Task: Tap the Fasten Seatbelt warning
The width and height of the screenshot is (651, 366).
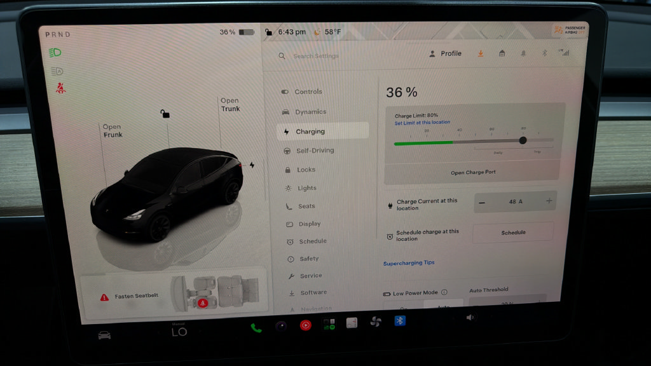Action: click(136, 296)
